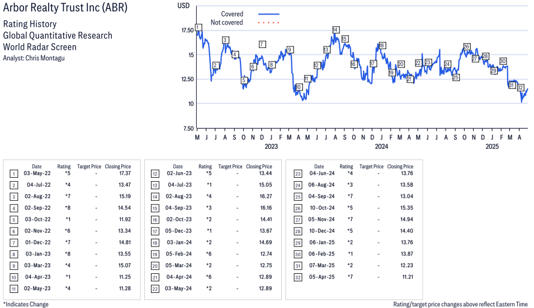
Task: Select chart marker 30 on the price line
Action: coord(503,61)
